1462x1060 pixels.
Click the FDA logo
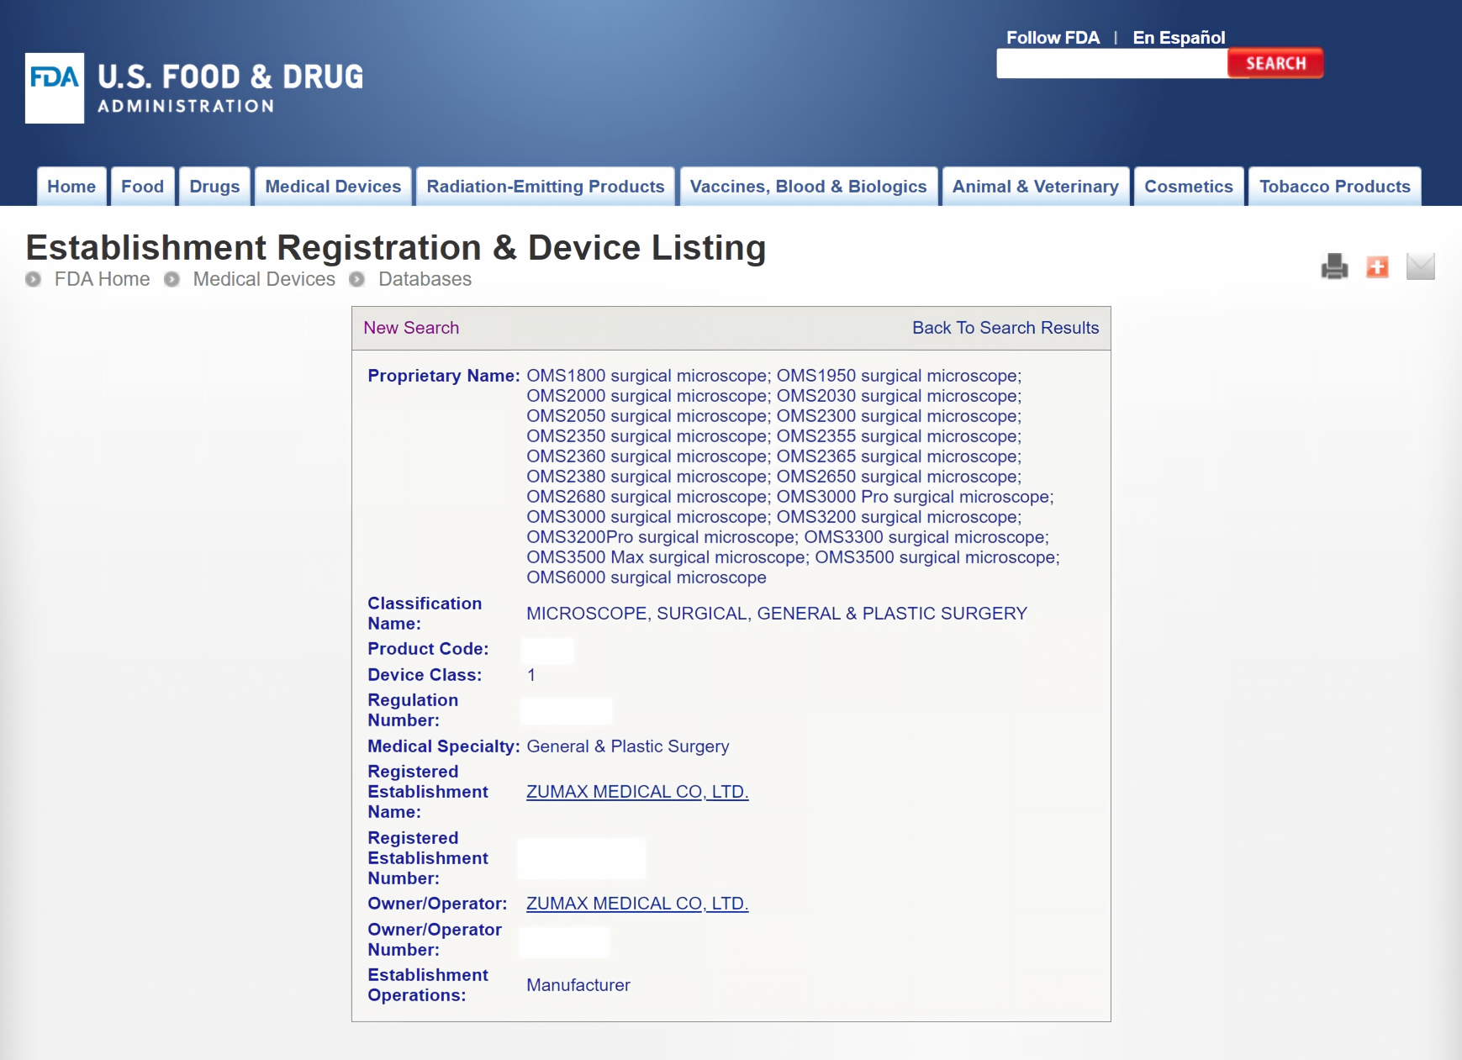coord(55,88)
